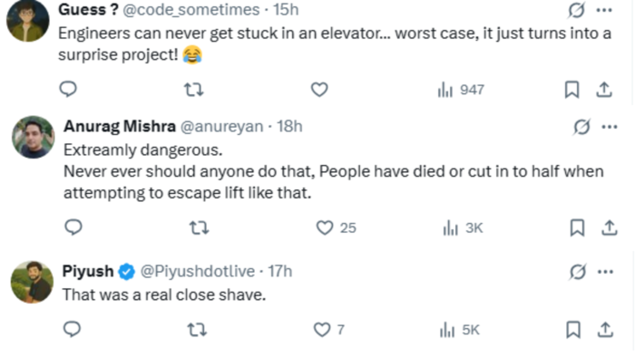Open @Piyushdotlive profile handle link
The height and width of the screenshot is (357, 635).
(x=197, y=271)
